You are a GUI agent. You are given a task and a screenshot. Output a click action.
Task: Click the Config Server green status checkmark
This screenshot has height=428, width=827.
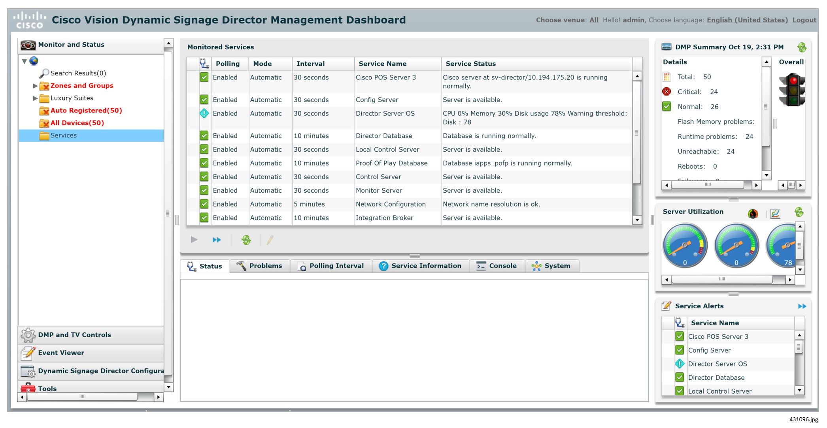(204, 99)
